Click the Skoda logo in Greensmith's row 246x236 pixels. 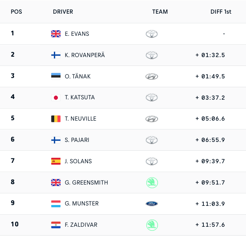click(152, 183)
